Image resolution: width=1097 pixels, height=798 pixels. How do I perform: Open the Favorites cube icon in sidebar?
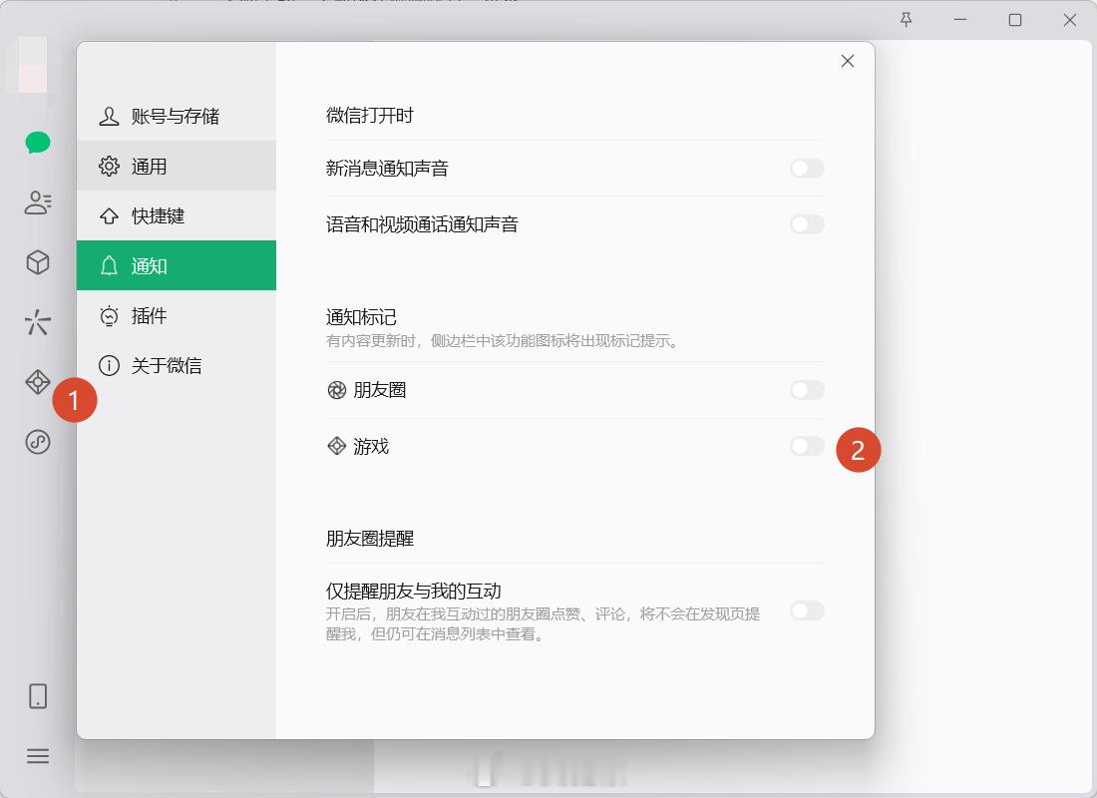pyautogui.click(x=38, y=262)
